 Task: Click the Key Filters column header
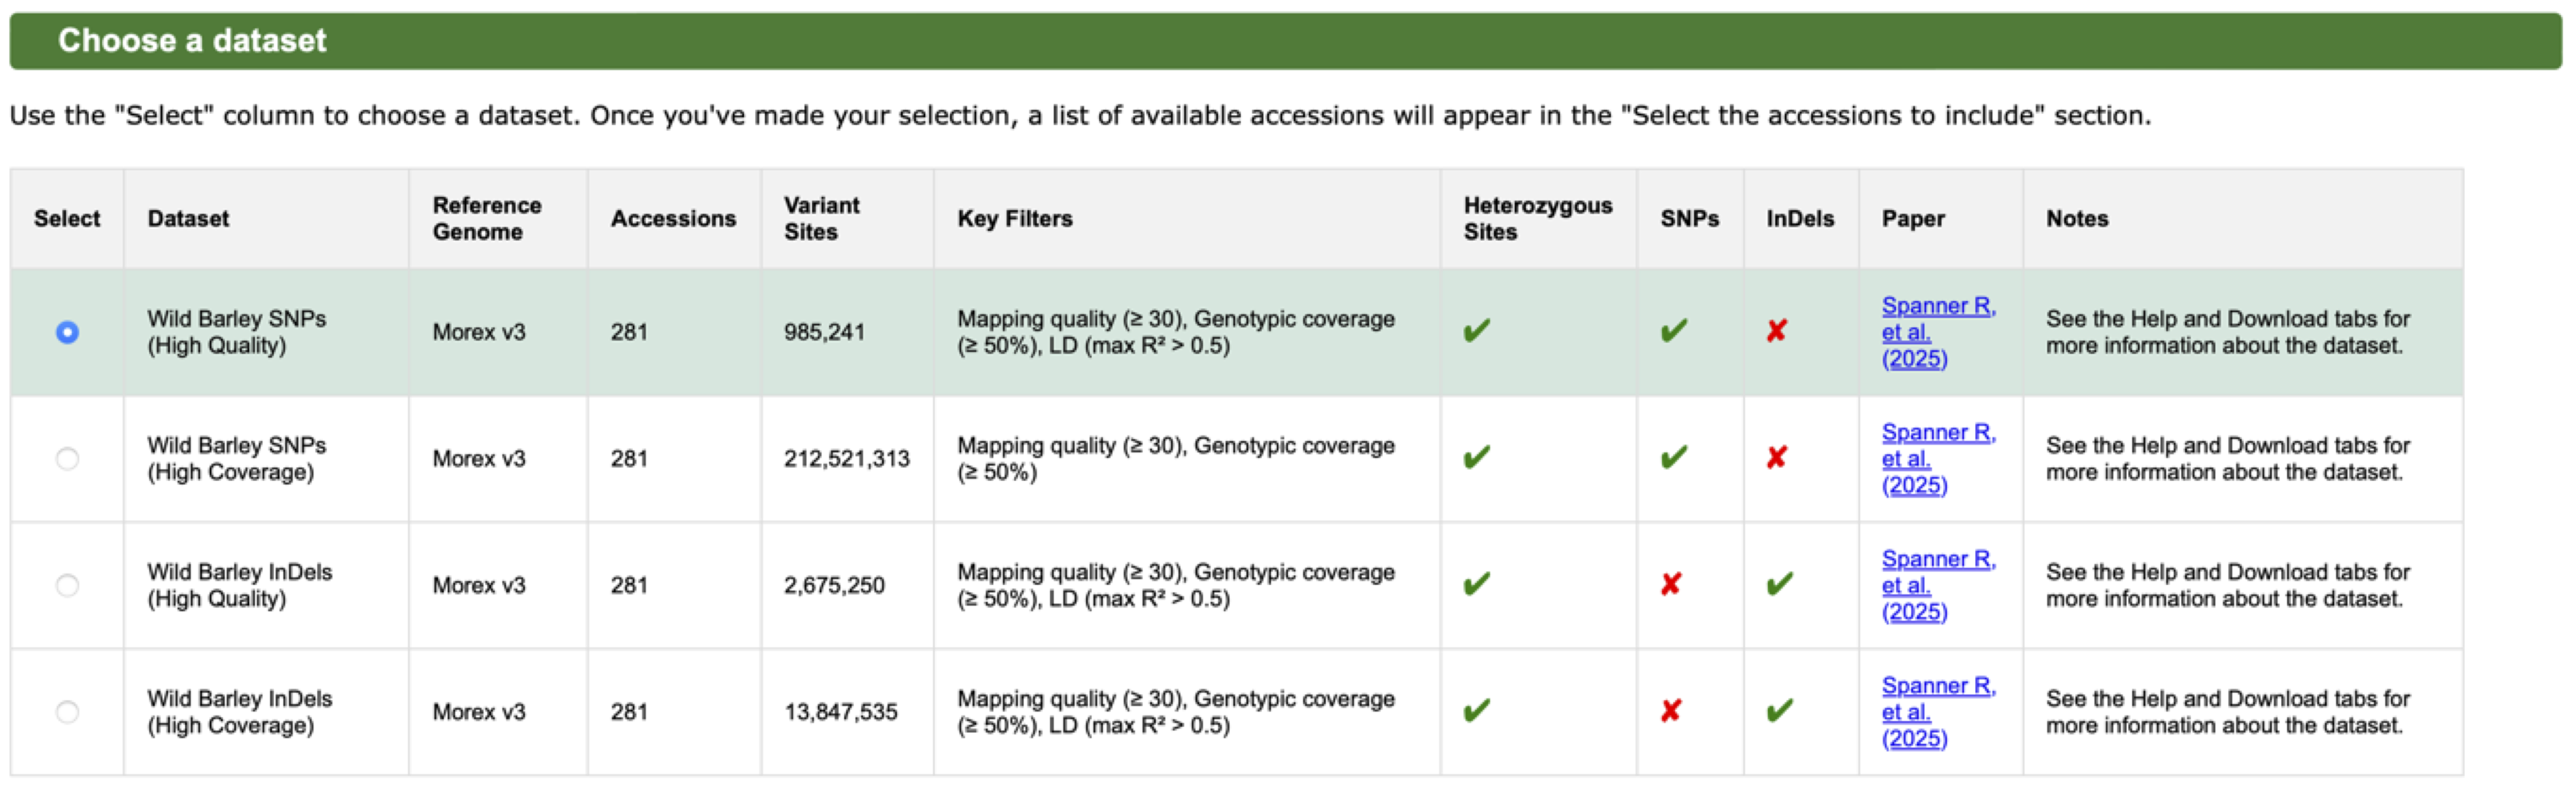pyautogui.click(x=1014, y=218)
